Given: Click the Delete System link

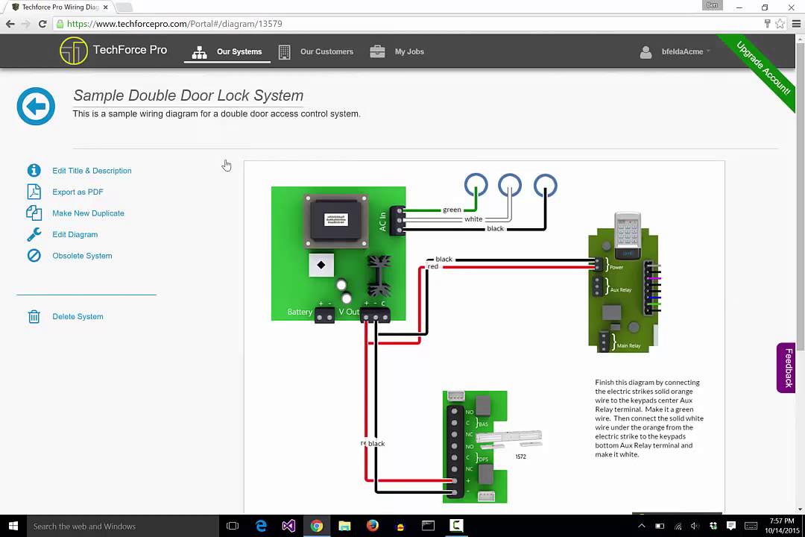Looking at the screenshot, I should [x=78, y=316].
